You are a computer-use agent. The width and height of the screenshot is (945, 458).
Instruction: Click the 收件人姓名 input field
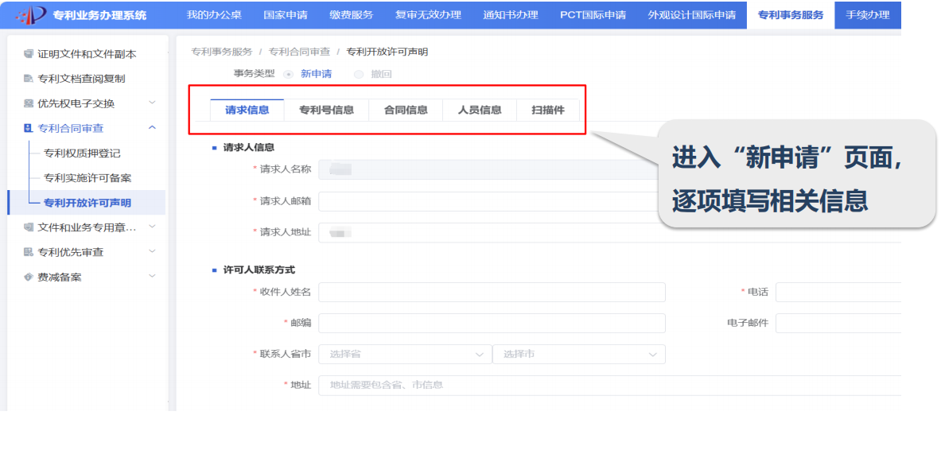tap(491, 293)
